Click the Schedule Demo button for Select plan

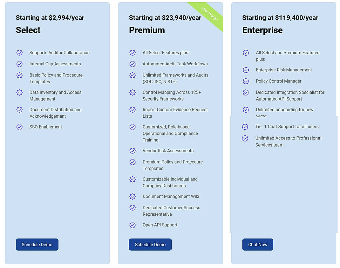(37, 245)
